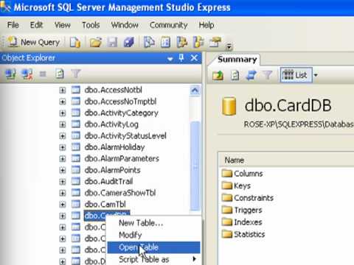Click the New Query button
Screen dimensions: 354x265
(x=34, y=42)
